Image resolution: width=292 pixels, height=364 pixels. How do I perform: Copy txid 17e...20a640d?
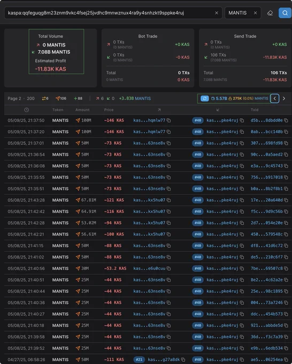coord(286,200)
